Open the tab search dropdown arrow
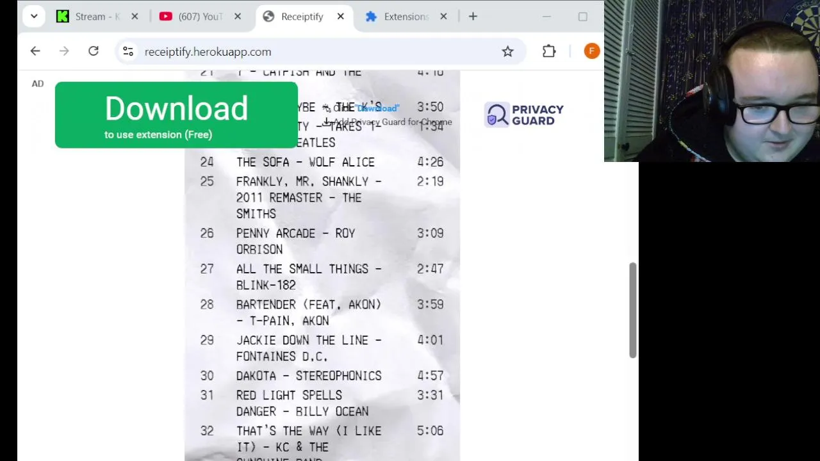Viewport: 820px width, 461px height. pos(34,17)
